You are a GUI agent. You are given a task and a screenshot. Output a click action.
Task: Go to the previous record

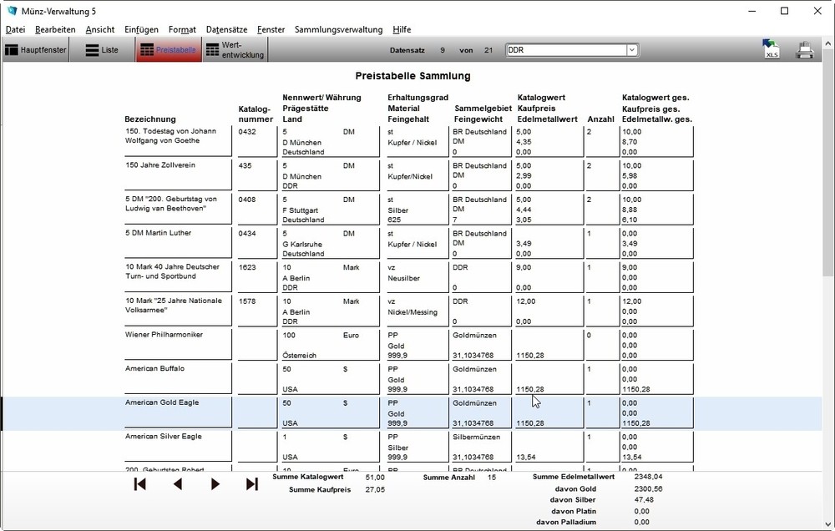pos(177,483)
